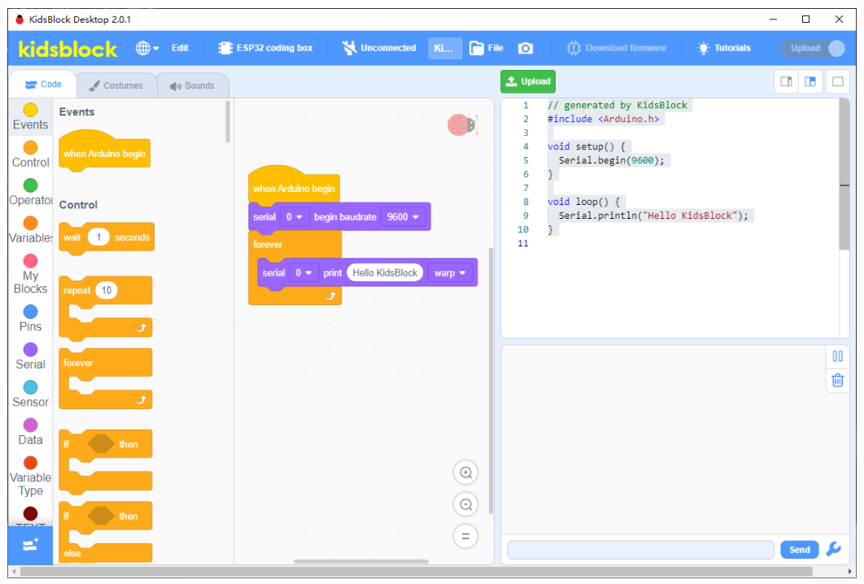
Task: Select the Pins category
Action: point(30,319)
